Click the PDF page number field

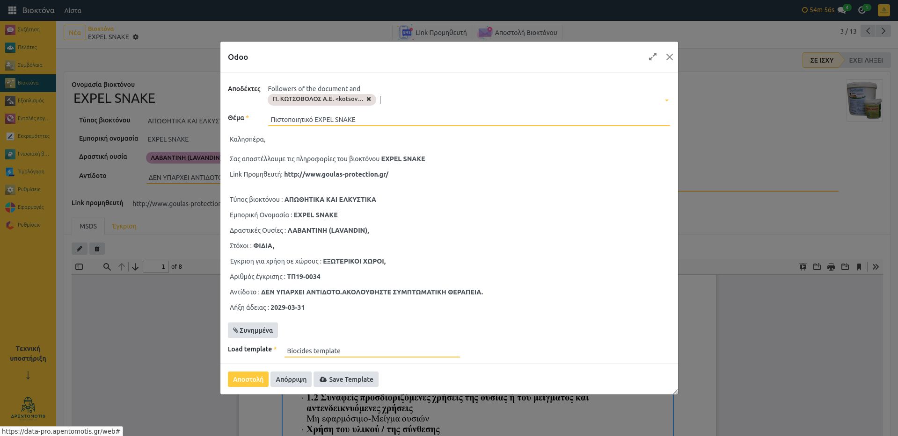coord(156,267)
